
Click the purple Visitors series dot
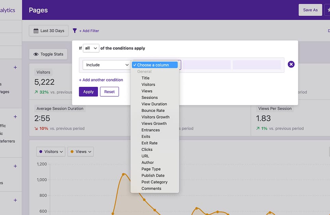[x=41, y=152]
